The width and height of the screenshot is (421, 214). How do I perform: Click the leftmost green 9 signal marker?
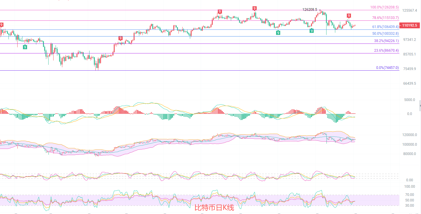click(25, 47)
